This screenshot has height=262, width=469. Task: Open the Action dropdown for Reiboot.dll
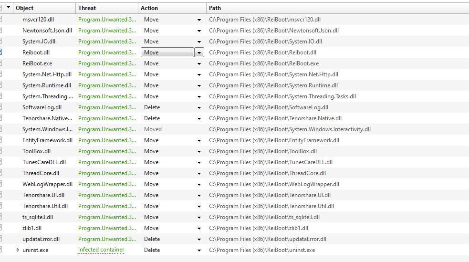(x=199, y=52)
